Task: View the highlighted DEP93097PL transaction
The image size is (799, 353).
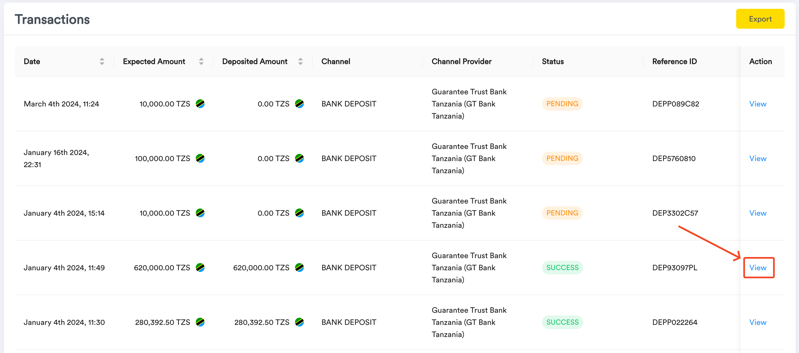Action: [x=757, y=268]
